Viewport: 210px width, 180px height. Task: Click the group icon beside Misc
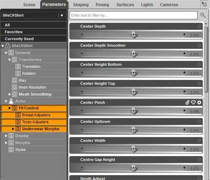(x=14, y=80)
